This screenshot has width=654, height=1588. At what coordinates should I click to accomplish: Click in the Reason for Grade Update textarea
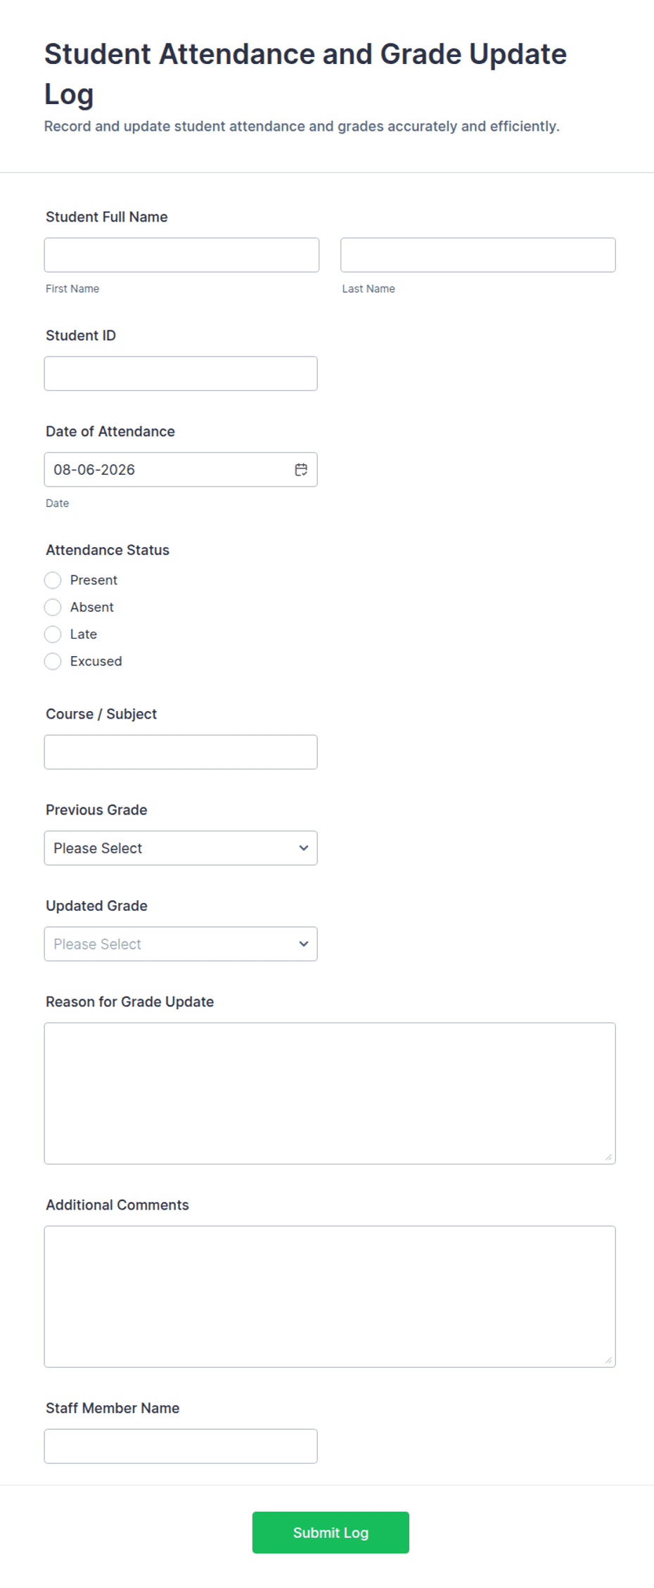[x=330, y=1094]
